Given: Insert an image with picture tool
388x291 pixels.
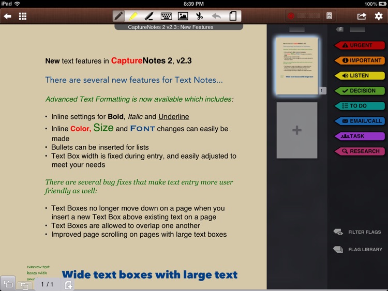Looking at the screenshot, I should (x=183, y=16).
